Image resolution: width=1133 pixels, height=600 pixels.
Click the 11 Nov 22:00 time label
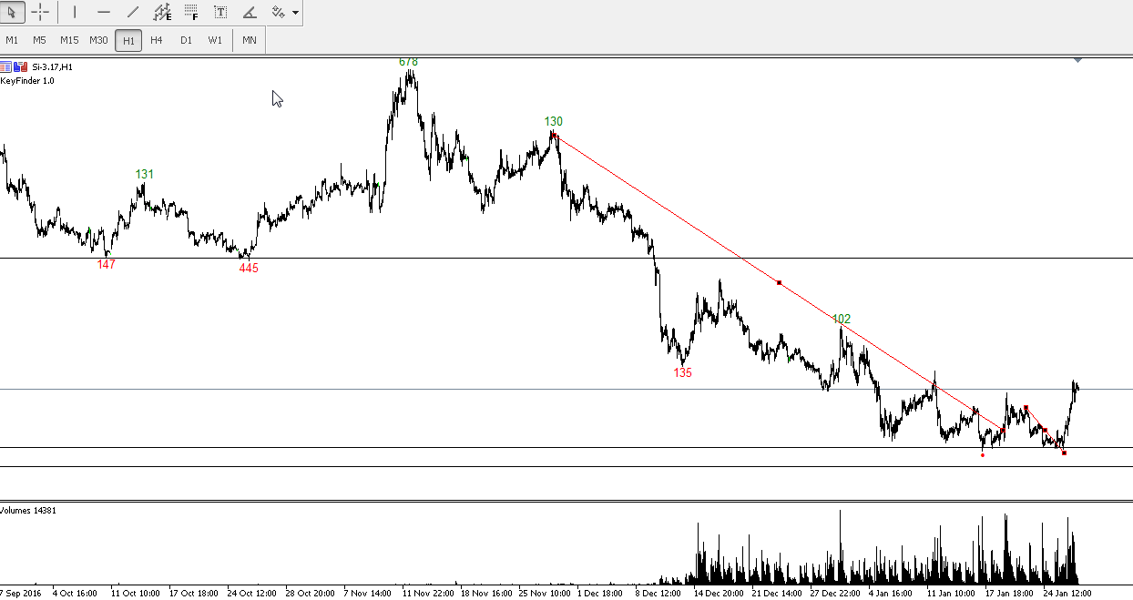(428, 593)
